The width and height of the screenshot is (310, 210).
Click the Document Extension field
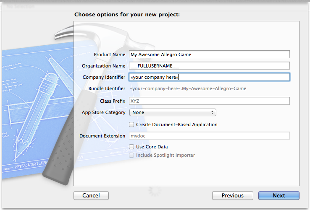[x=209, y=136]
